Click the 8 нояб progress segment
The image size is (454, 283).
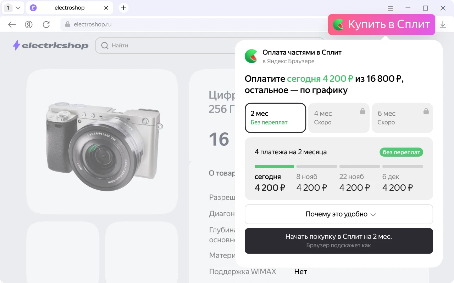click(317, 166)
